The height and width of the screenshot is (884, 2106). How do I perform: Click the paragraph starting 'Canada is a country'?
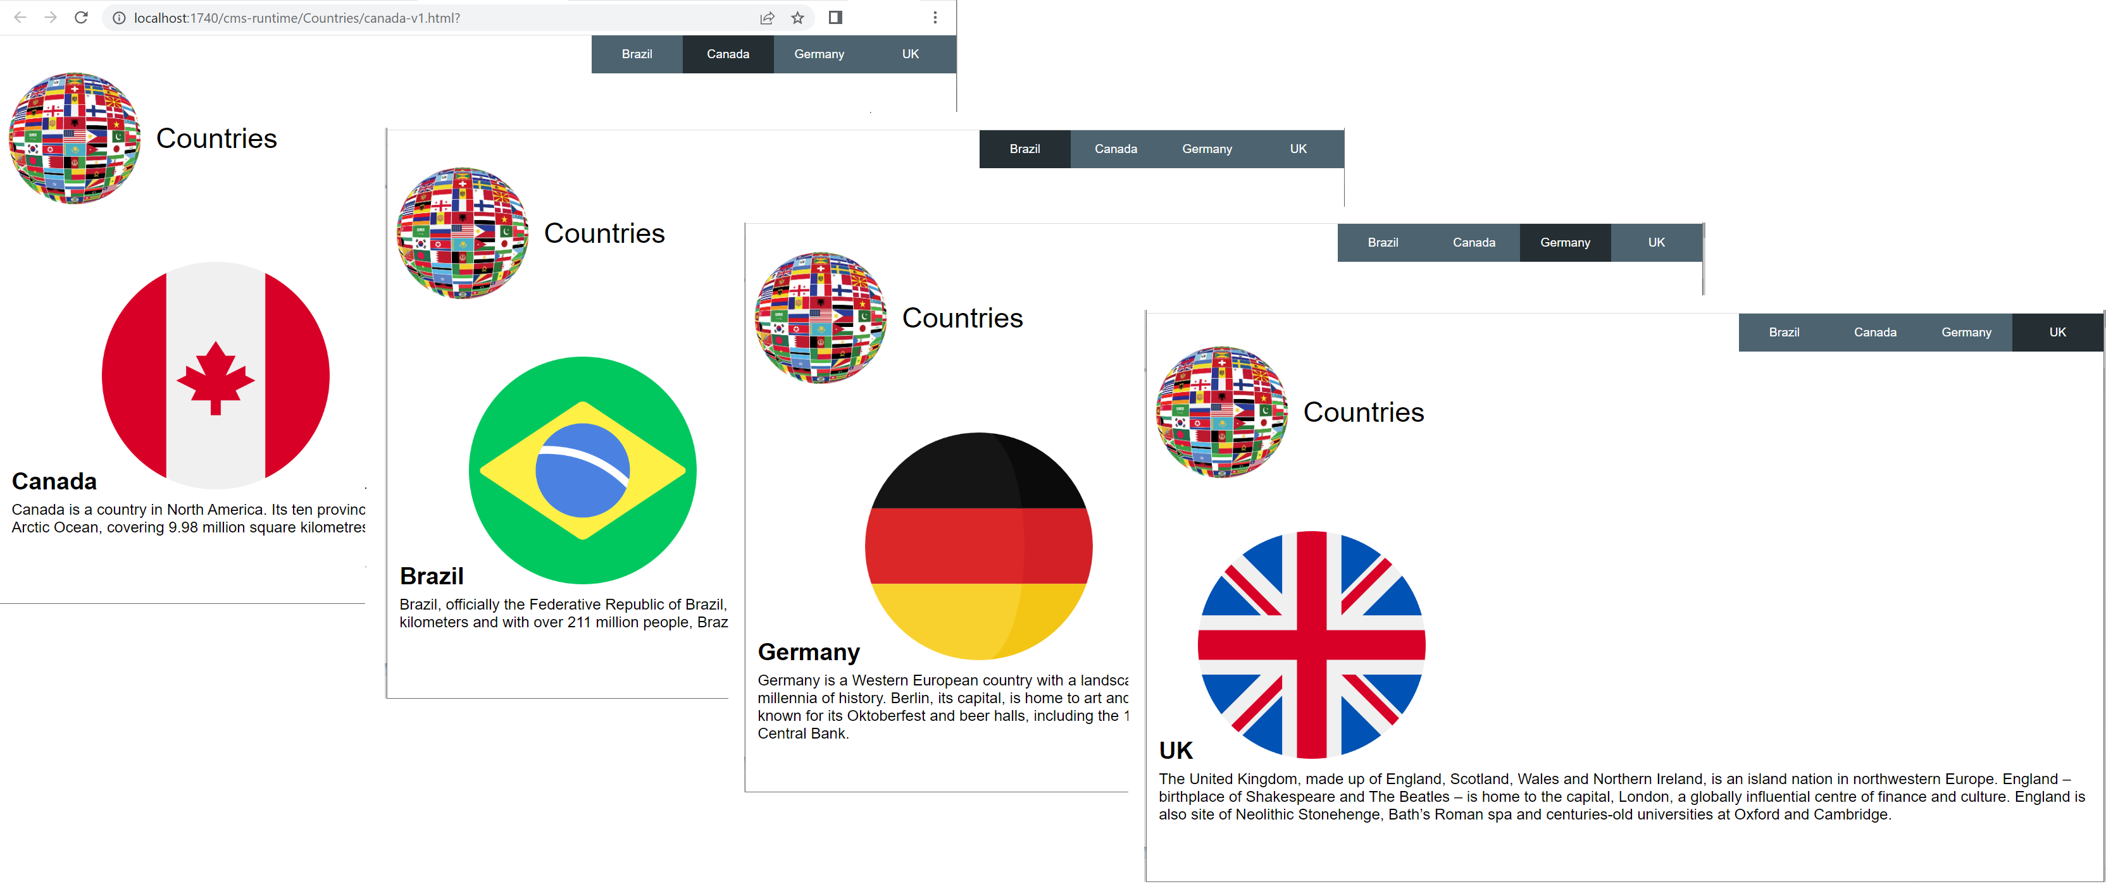[188, 519]
